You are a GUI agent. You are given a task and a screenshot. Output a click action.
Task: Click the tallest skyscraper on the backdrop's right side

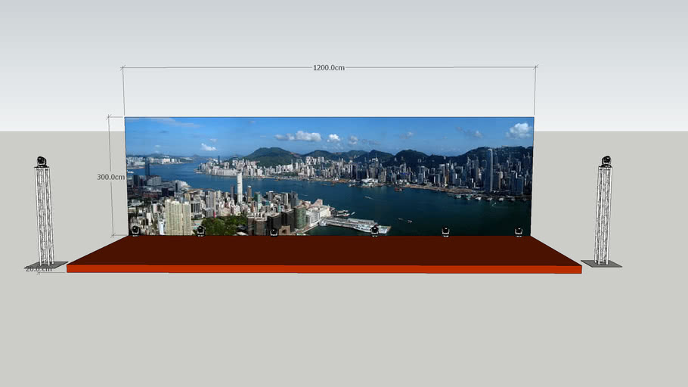coord(489,169)
